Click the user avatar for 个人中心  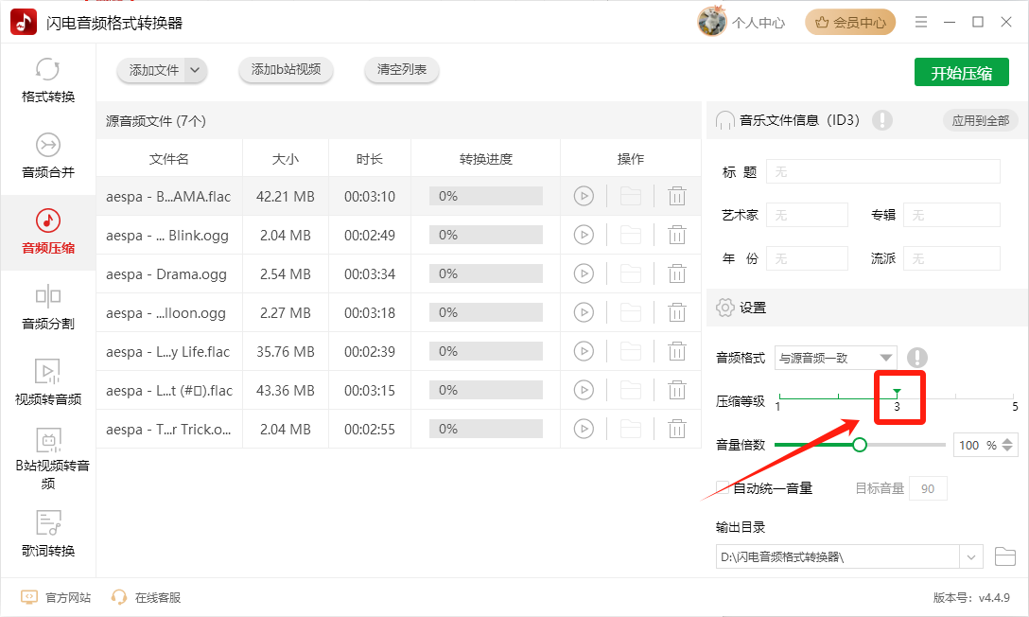click(712, 22)
